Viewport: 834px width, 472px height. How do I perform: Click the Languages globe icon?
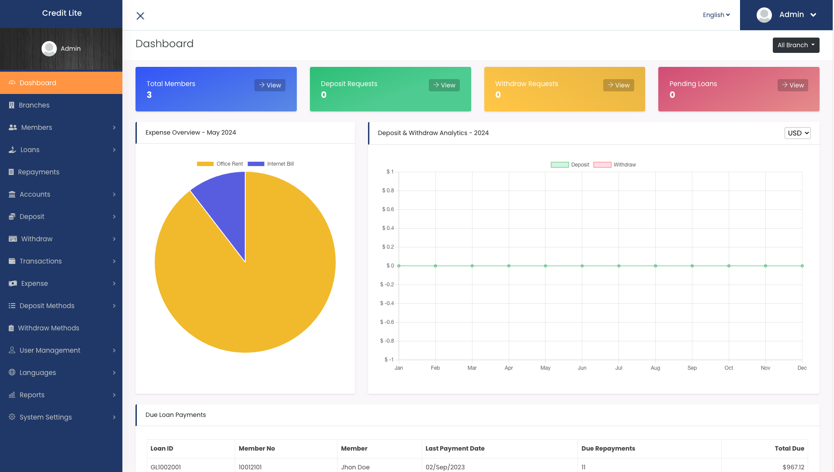(12, 372)
